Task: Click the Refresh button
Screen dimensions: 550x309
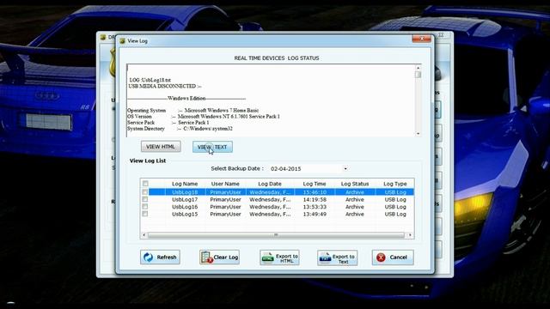Action: pyautogui.click(x=161, y=257)
